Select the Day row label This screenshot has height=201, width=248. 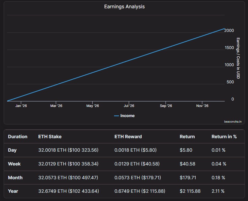[12, 150]
